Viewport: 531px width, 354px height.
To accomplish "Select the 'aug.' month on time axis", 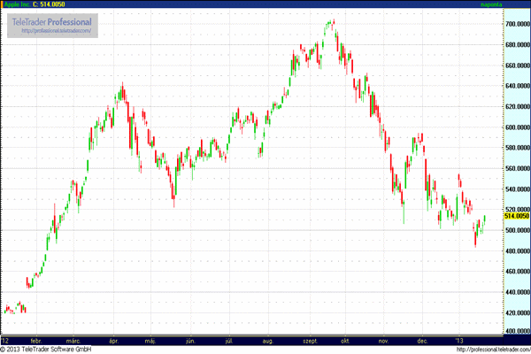I will 268,340.
